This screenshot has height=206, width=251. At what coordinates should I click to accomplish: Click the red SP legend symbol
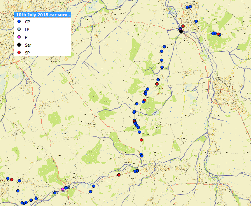tap(19, 52)
